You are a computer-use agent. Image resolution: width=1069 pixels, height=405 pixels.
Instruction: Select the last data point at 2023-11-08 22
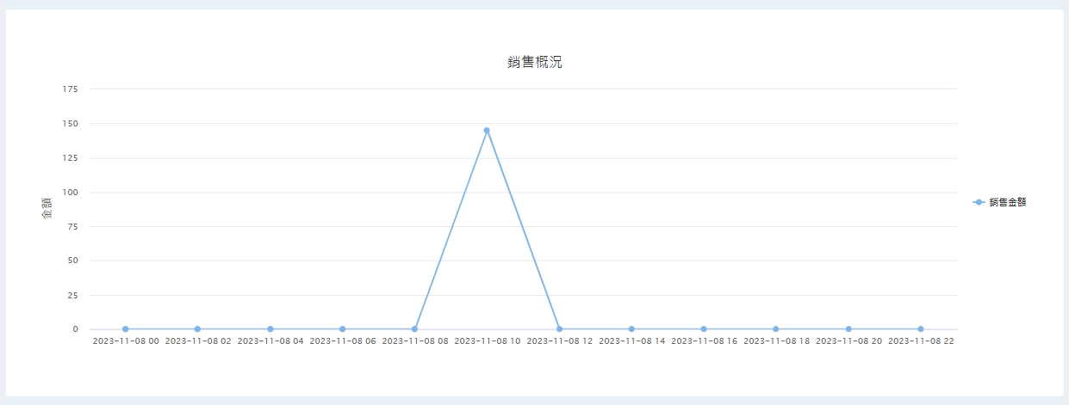921,329
